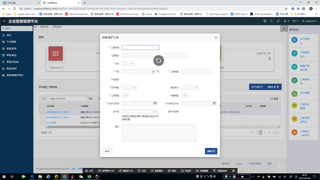Go to next page arrow in table pagination
The image size is (320, 180).
pos(264,132)
